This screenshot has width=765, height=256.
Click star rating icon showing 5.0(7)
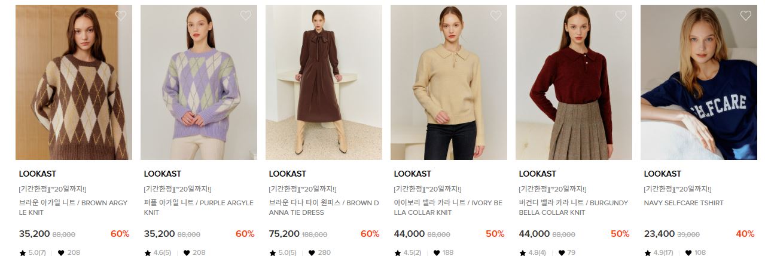pos(23,253)
